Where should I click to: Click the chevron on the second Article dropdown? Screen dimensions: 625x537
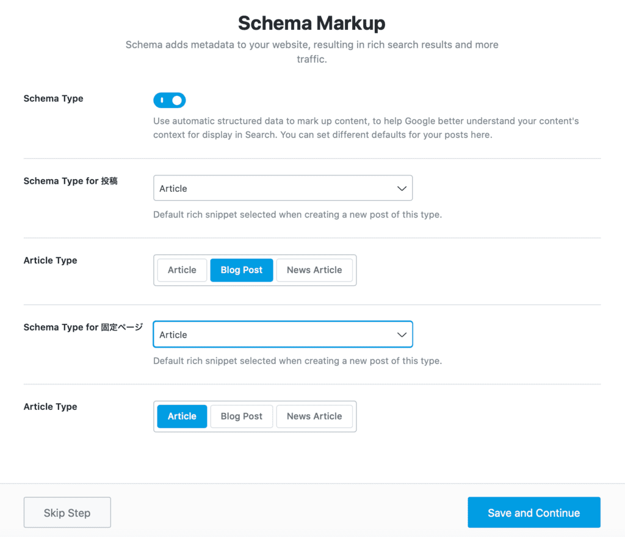(x=402, y=334)
